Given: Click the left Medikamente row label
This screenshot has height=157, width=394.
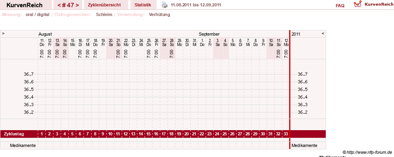Looking at the screenshot, I should click(23, 145).
